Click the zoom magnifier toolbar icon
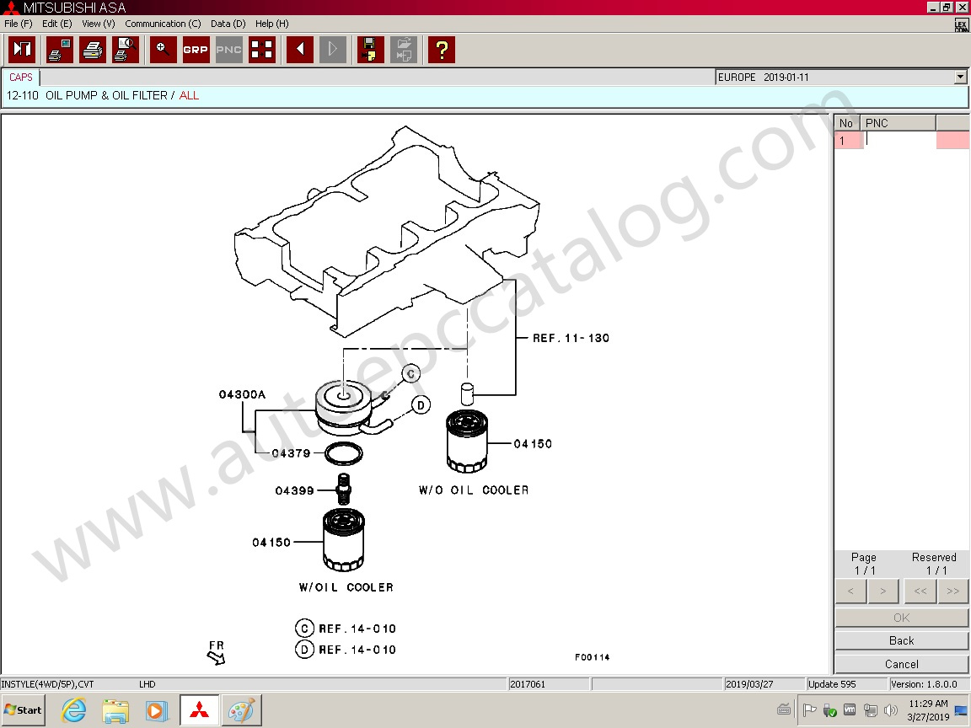Viewport: 971px width, 728px height. point(163,50)
